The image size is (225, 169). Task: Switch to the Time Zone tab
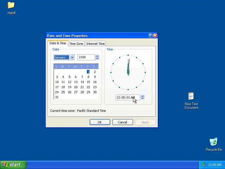pos(76,44)
